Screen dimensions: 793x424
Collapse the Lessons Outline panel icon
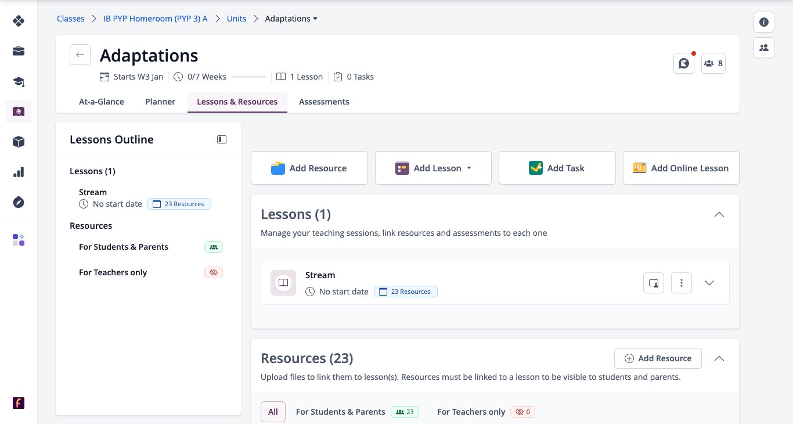tap(222, 139)
